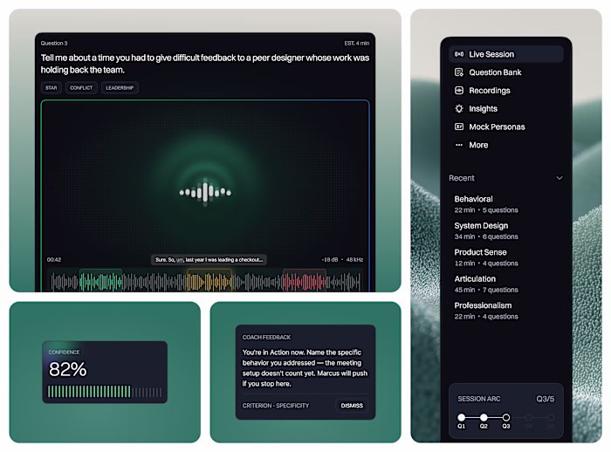Screen dimensions: 611x452
Task: Click the LEADERSHIP tag chip
Action: tap(120, 87)
